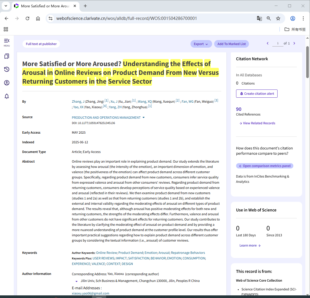Go to the next record arrow

294,44
